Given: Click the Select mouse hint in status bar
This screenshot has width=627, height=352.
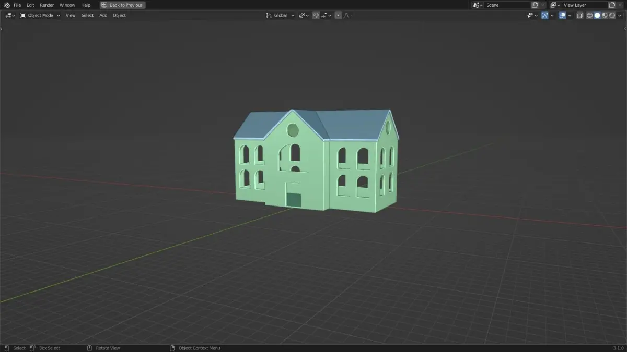Looking at the screenshot, I should 15,348.
